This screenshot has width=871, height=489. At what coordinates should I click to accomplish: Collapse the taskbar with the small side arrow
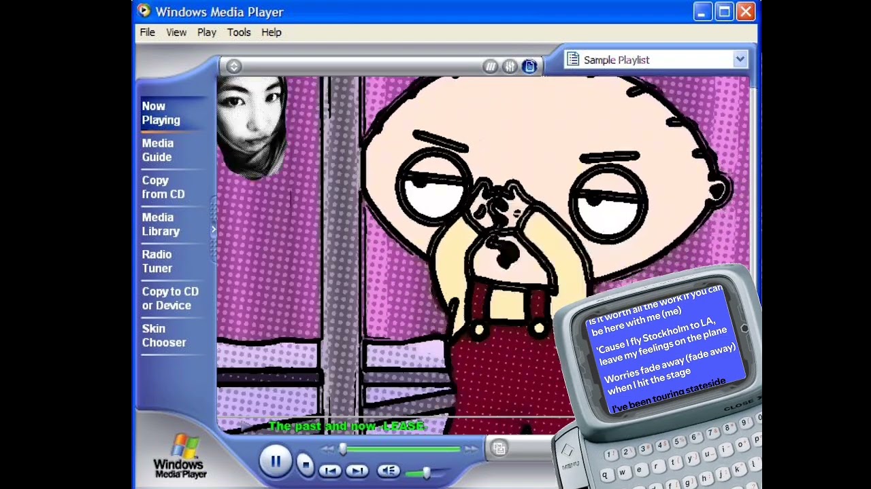pyautogui.click(x=213, y=230)
